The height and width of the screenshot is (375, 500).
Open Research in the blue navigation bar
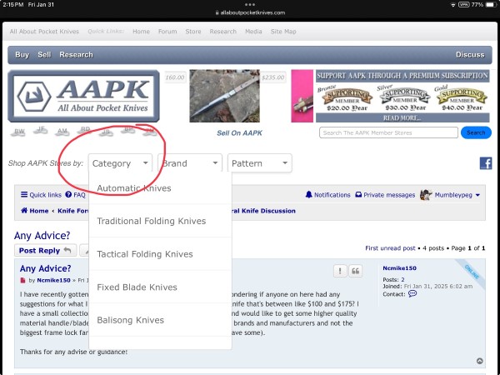point(76,54)
